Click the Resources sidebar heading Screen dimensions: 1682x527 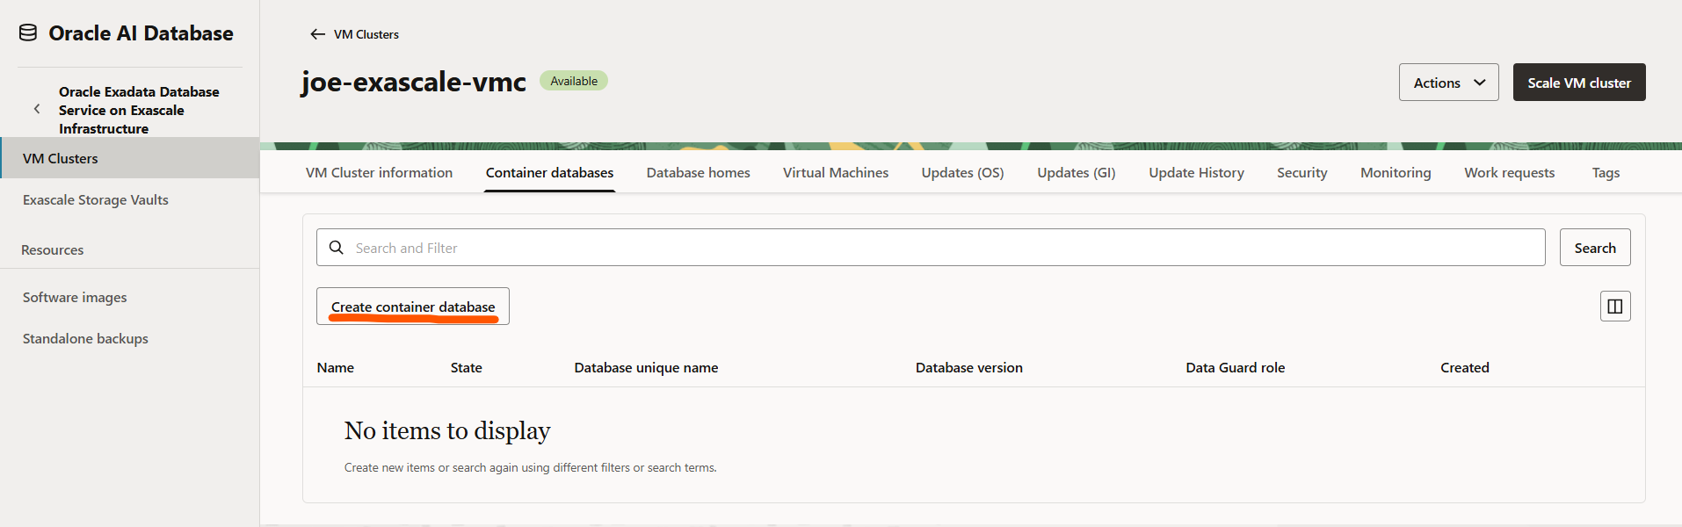pyautogui.click(x=53, y=249)
